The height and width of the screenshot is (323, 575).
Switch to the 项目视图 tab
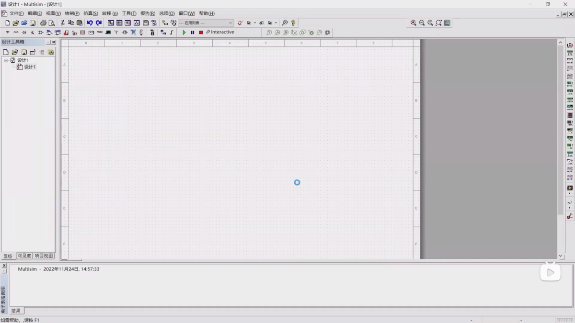[x=44, y=256]
